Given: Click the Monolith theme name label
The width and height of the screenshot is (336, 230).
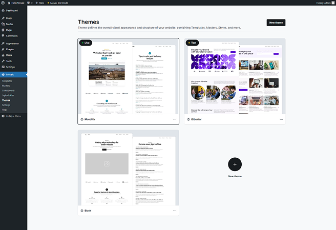Looking at the screenshot, I should coord(90,119).
